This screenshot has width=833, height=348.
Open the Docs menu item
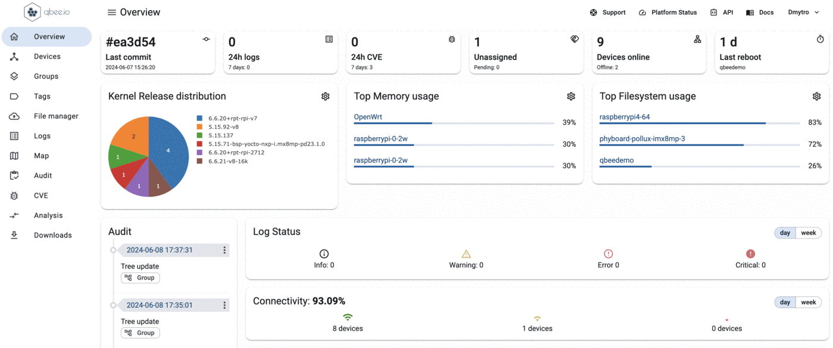[760, 12]
